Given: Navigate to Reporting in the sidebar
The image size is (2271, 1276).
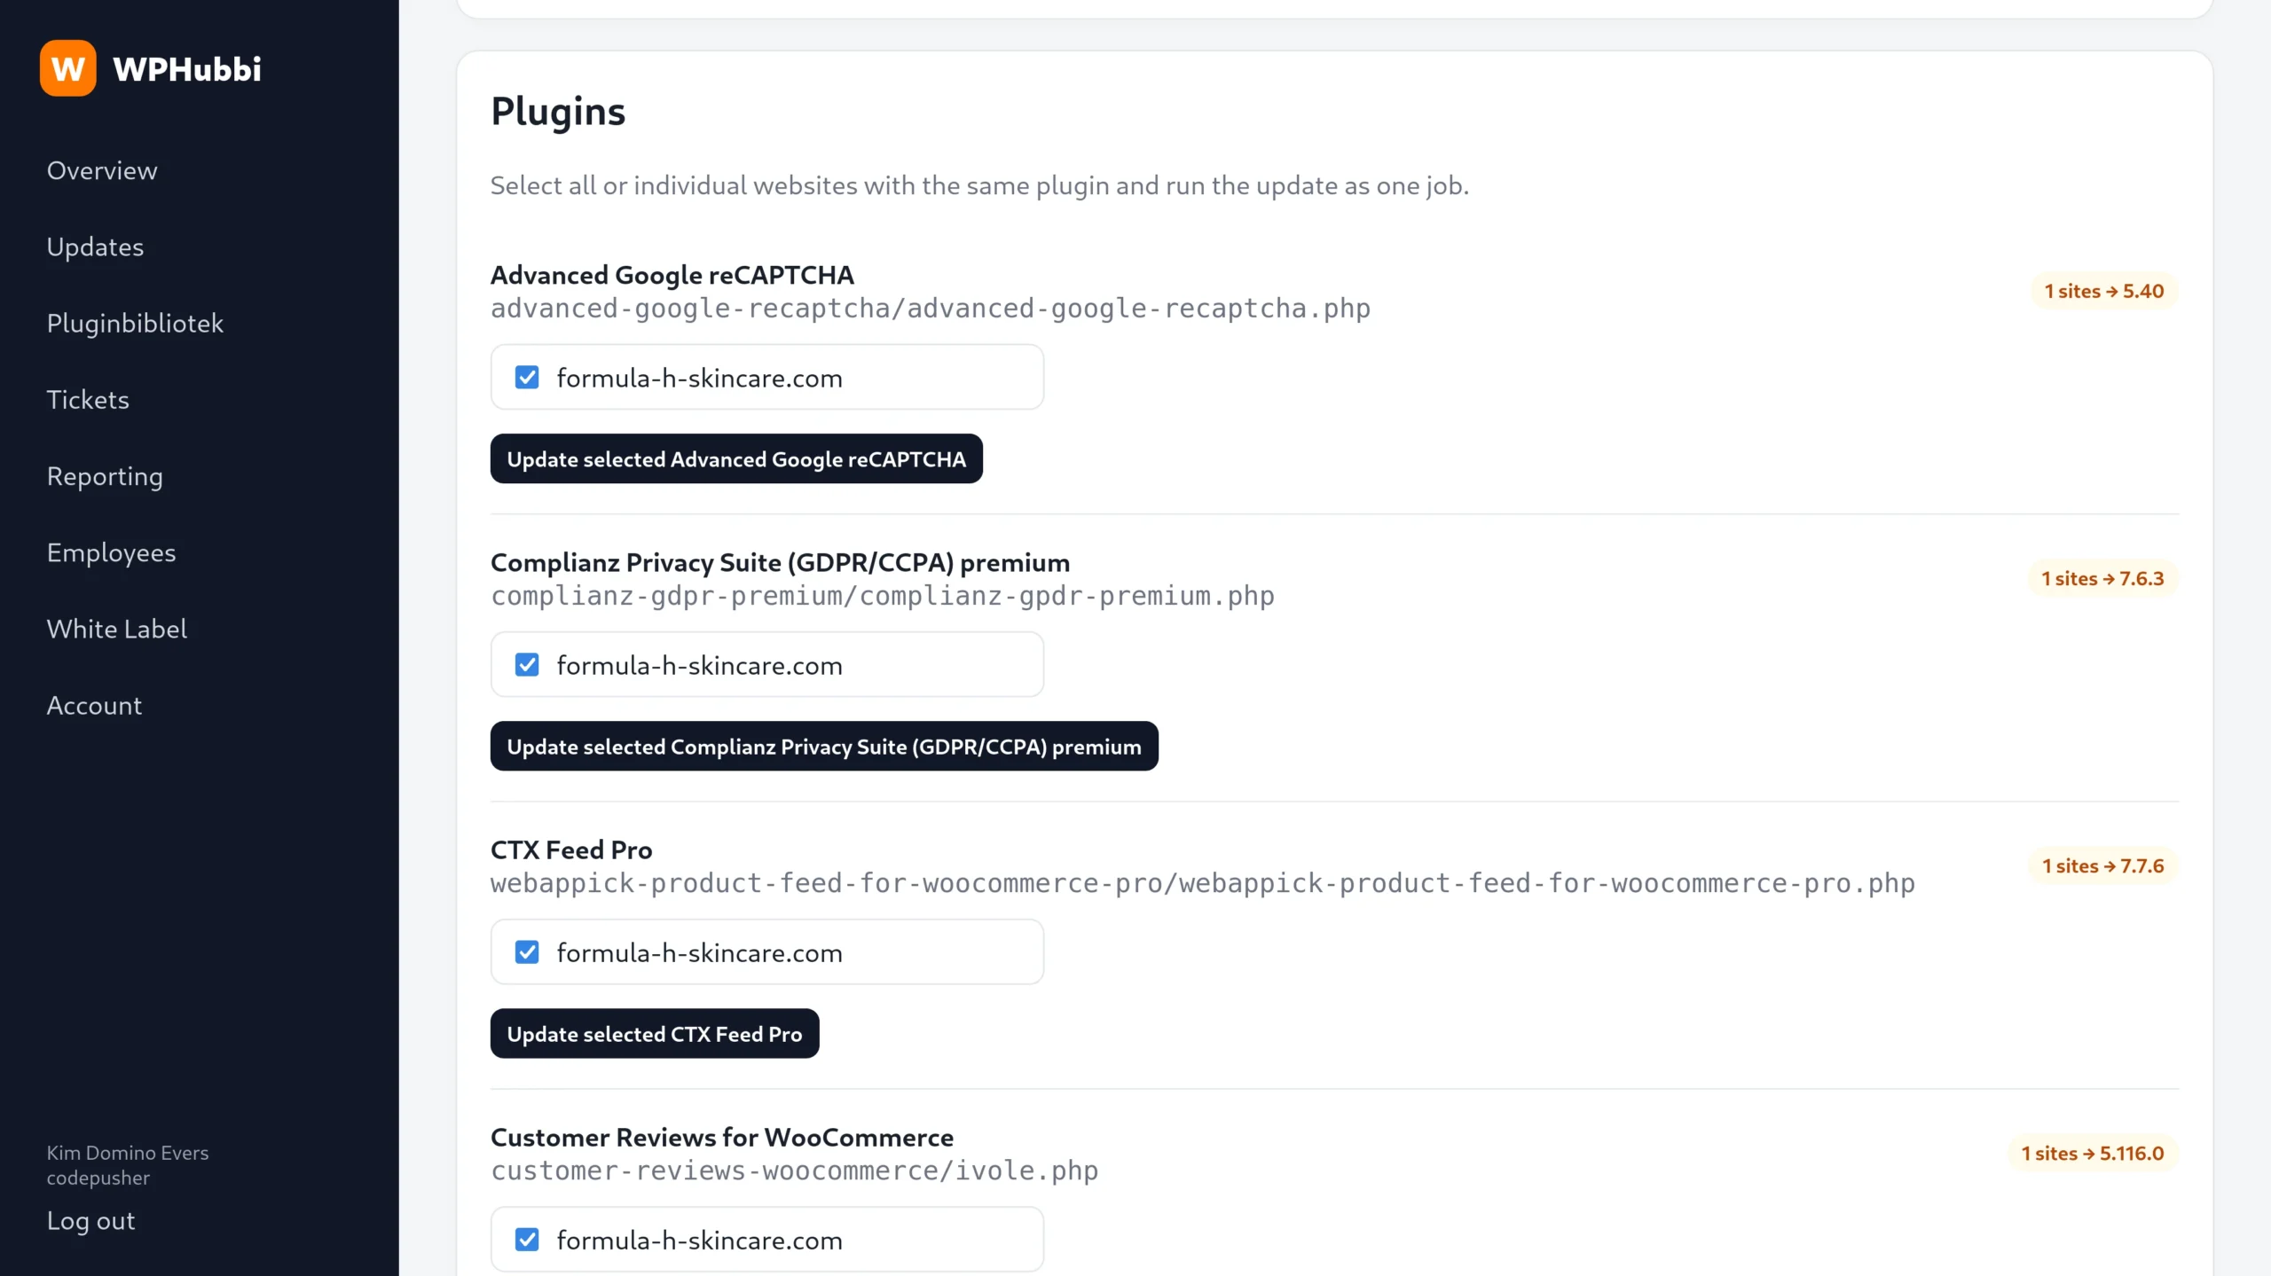Looking at the screenshot, I should (x=105, y=476).
